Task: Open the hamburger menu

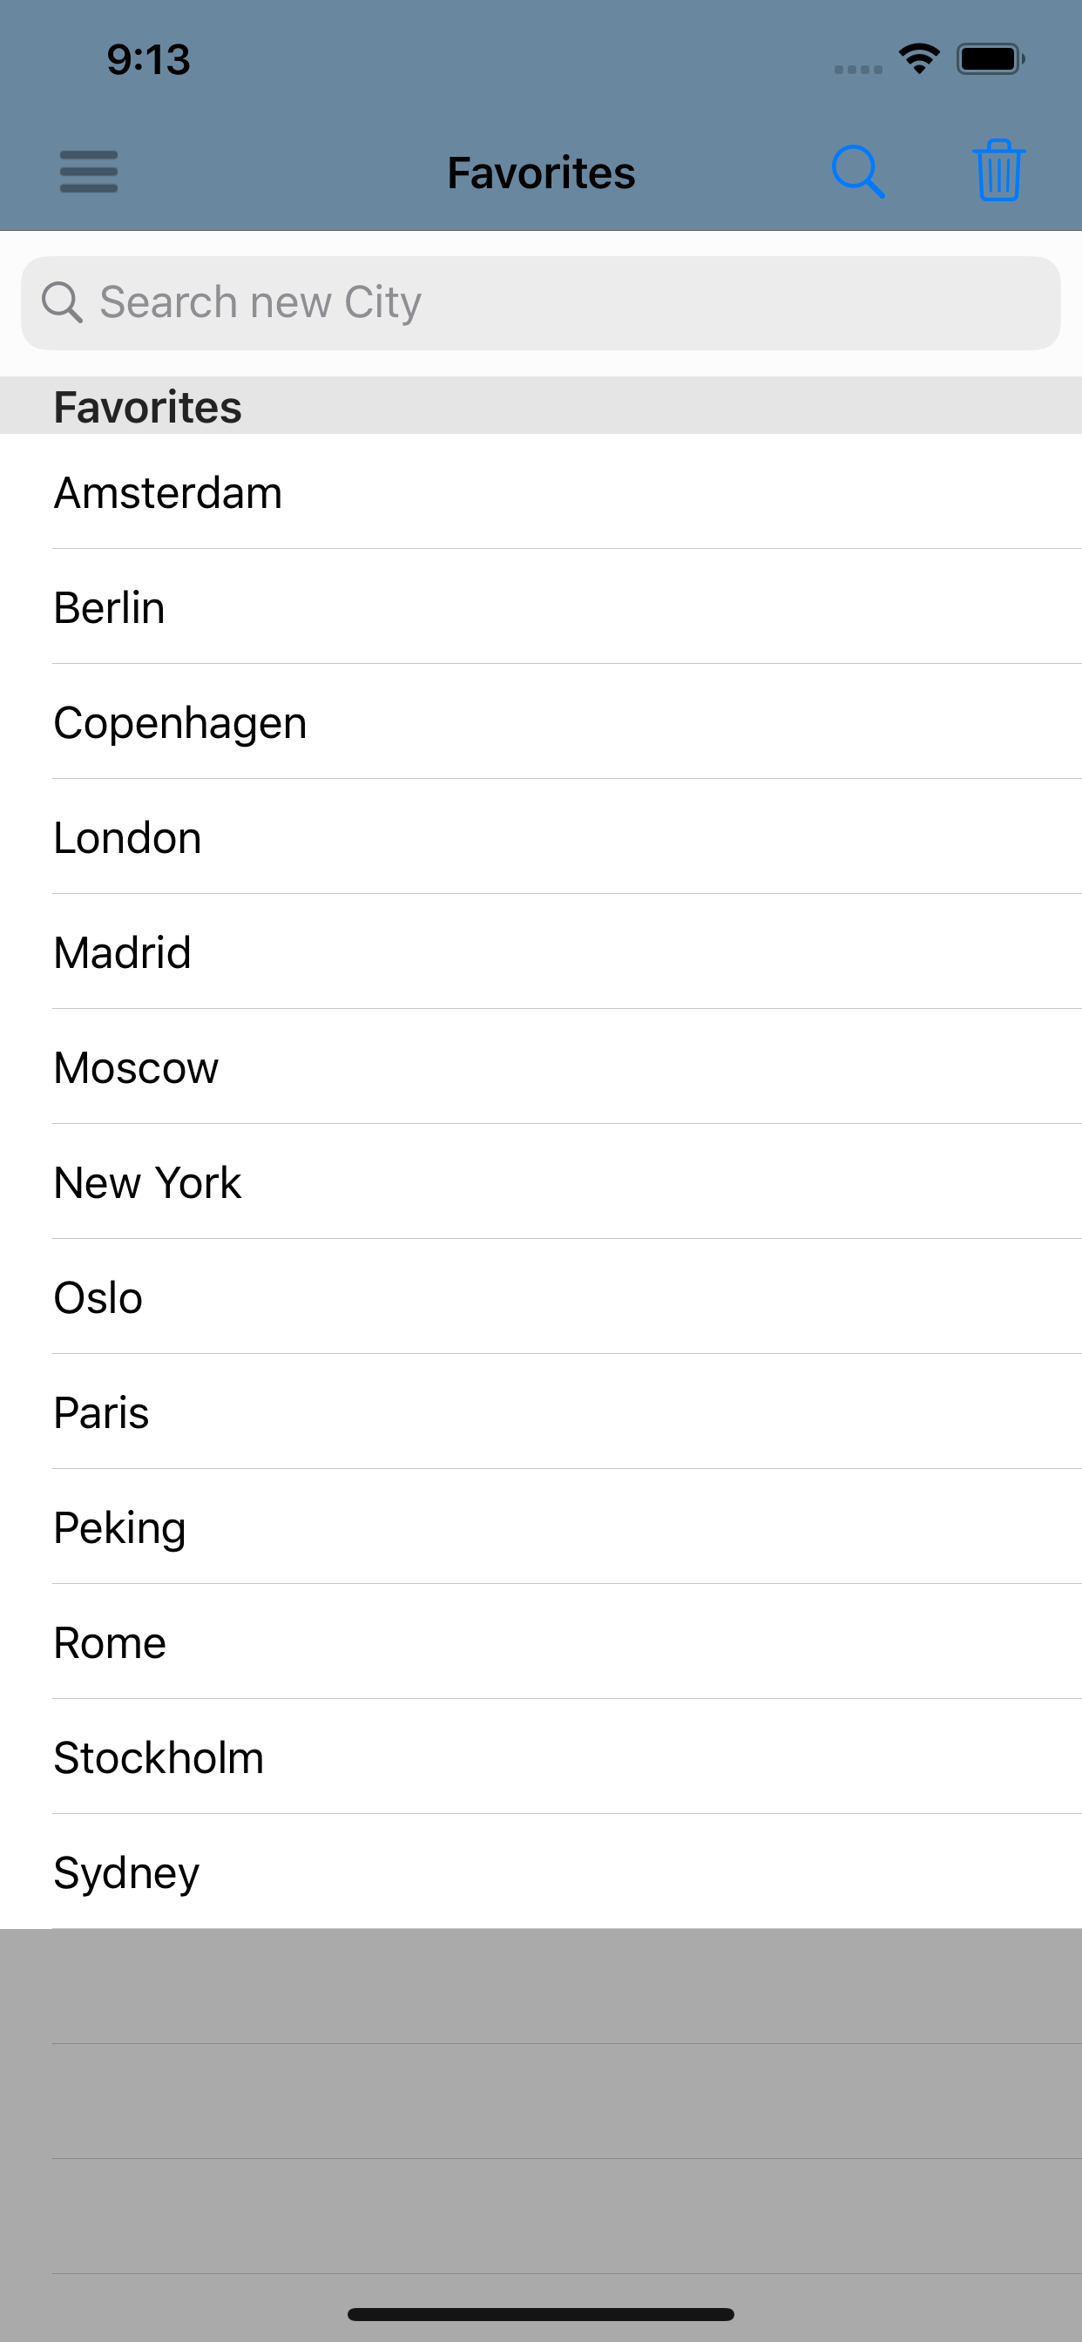Action: 88,171
